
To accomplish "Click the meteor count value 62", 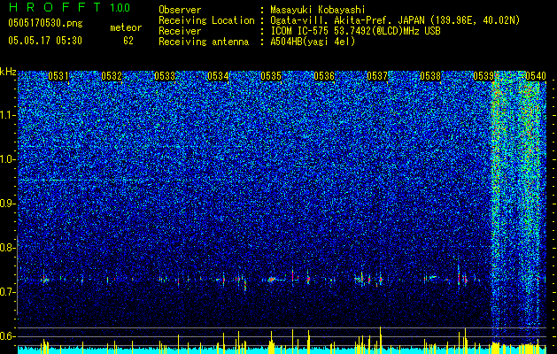I will (x=128, y=41).
